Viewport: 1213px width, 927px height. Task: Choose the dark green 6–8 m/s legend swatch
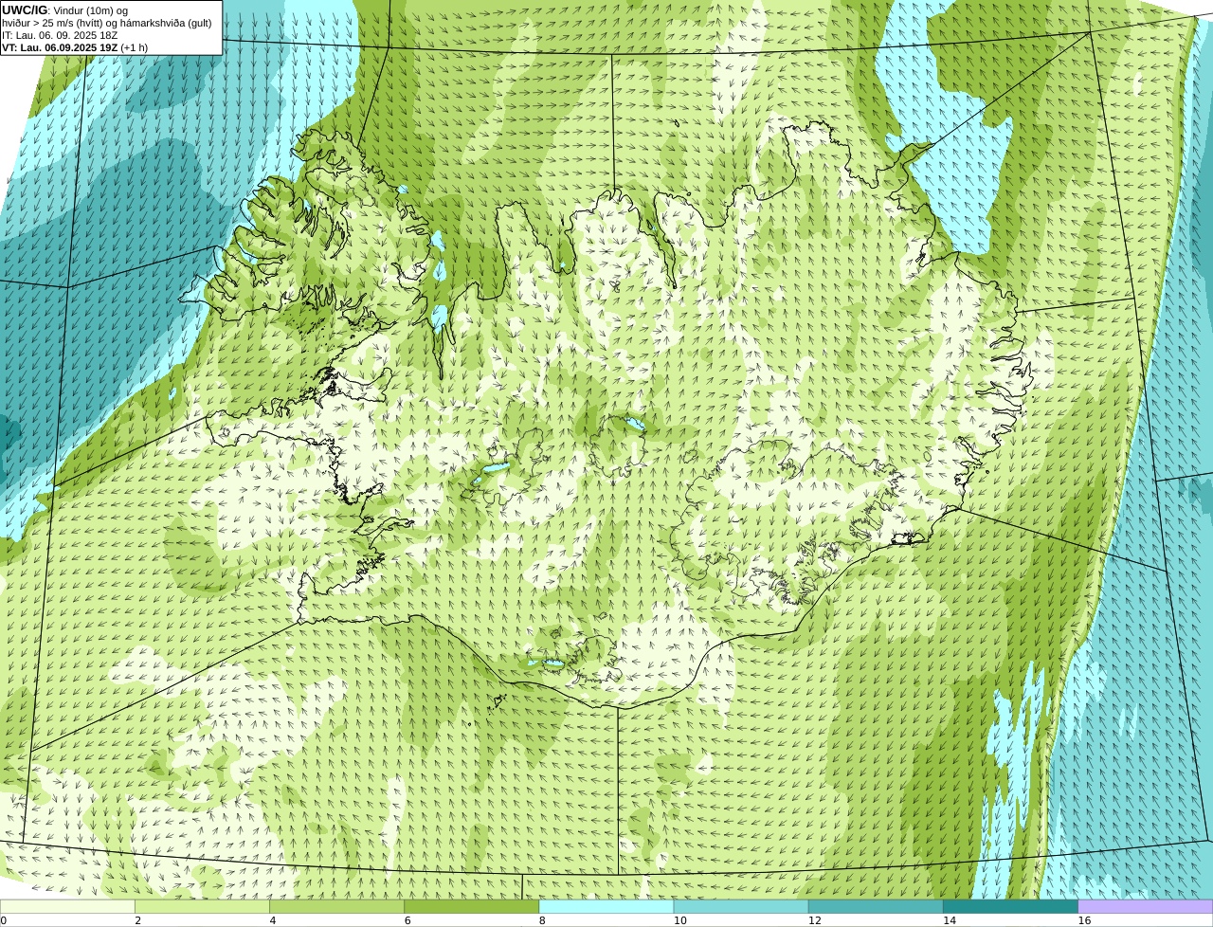coord(471,906)
